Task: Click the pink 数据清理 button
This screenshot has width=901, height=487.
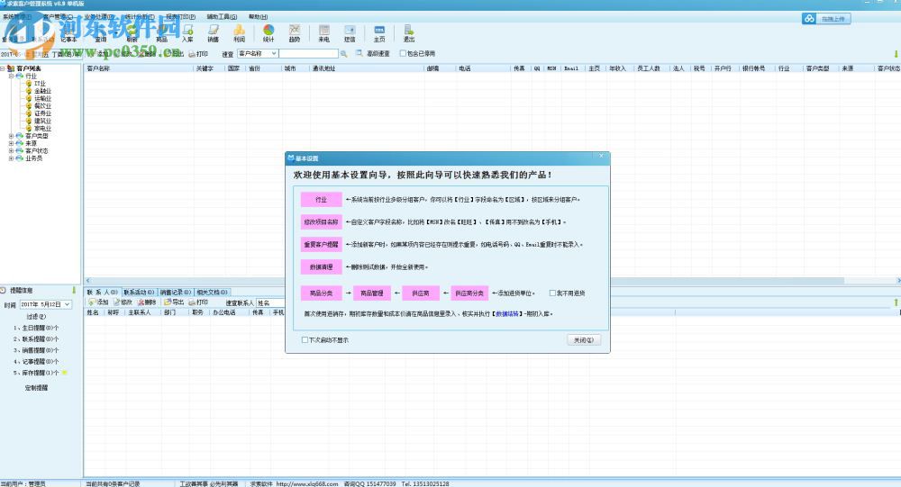Action: coord(322,267)
